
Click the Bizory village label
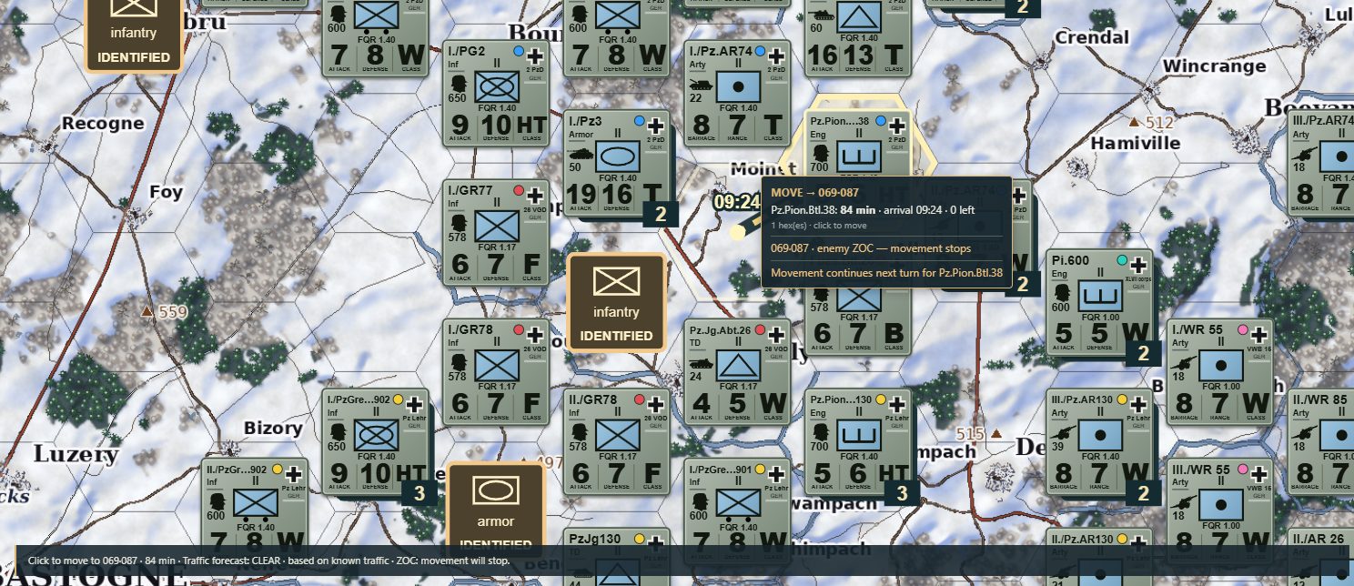(x=273, y=428)
